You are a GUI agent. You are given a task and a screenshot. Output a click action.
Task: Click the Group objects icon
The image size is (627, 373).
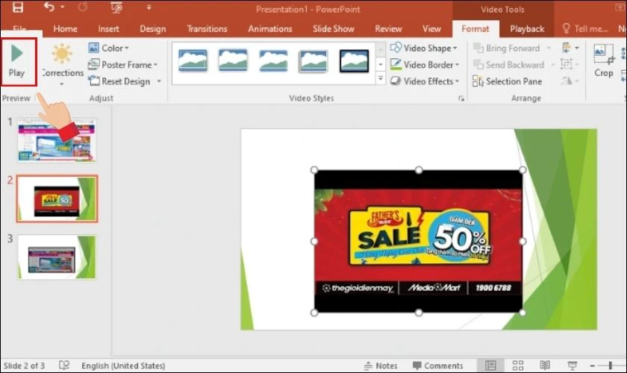[x=570, y=64]
